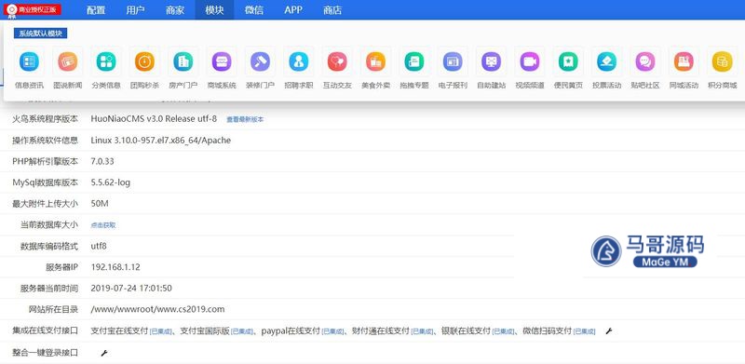Click the 数据库编码格式 label

49,246
